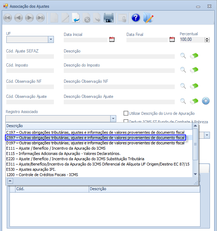Click the dropdown list scroll down arrow
This screenshot has height=231, width=217.
195,174
